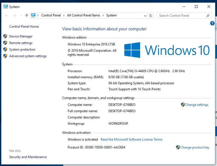Open Control Panel Home
The image size is (217, 166).
(24, 26)
